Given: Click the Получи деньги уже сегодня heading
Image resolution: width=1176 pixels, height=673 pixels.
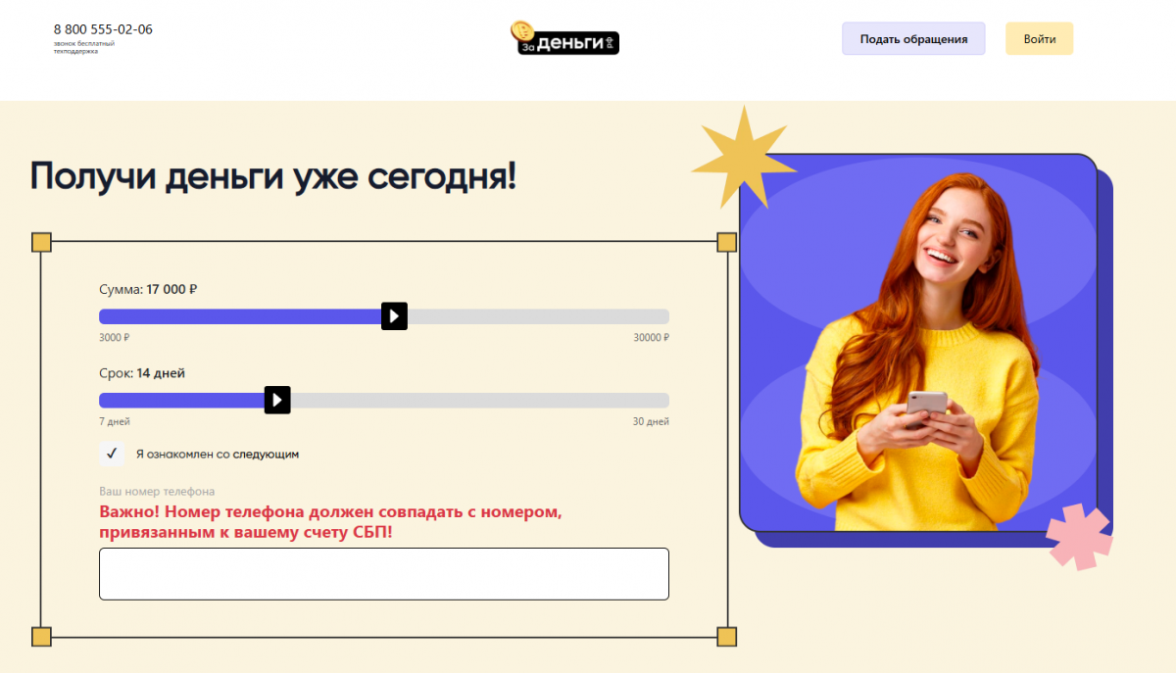Looking at the screenshot, I should pos(273,177).
